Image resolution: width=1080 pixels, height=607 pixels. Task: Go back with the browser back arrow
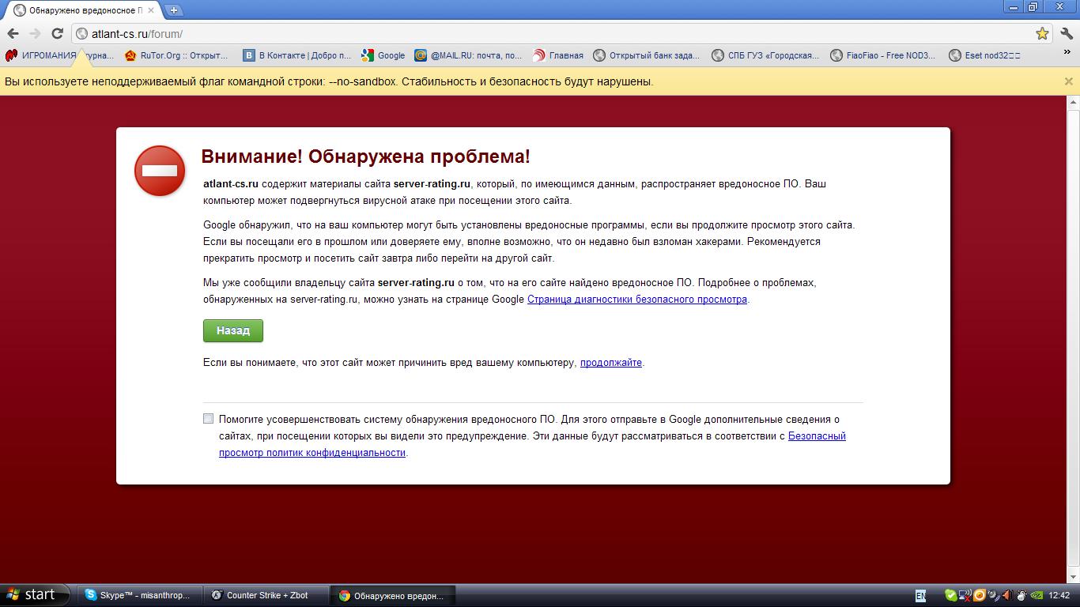click(13, 33)
